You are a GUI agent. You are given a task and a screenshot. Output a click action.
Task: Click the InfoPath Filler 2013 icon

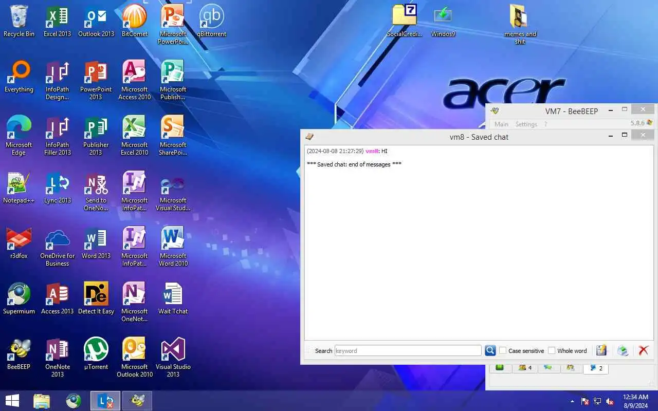tap(58, 136)
